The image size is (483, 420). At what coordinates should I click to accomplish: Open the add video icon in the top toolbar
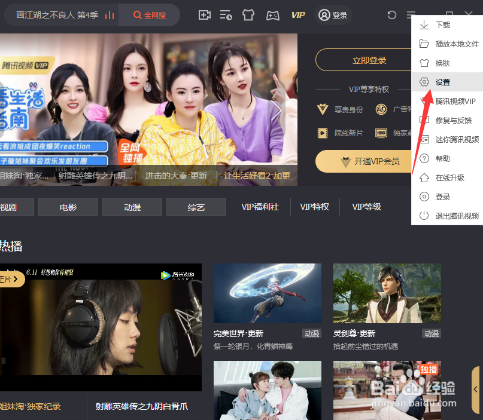click(205, 15)
